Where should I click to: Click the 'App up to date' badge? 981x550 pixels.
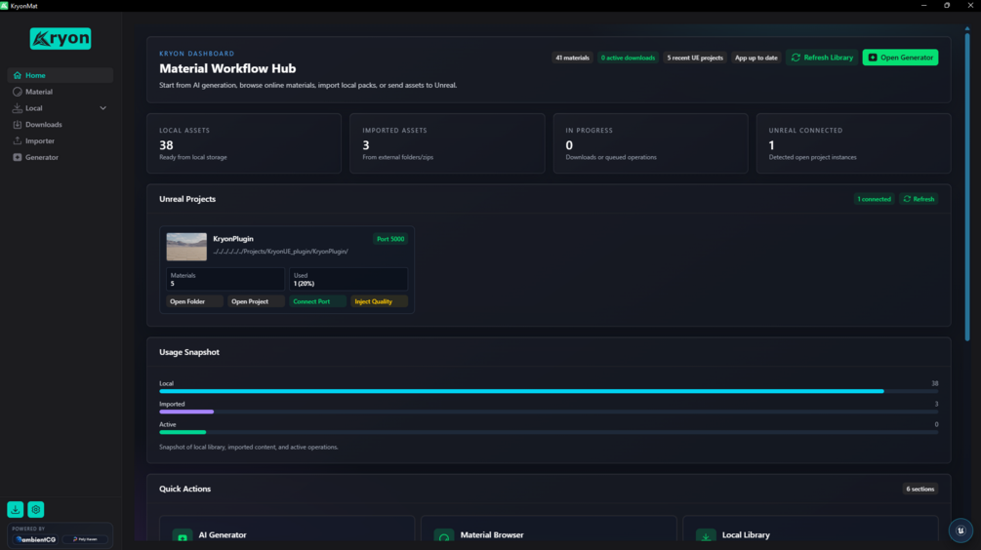pos(756,58)
